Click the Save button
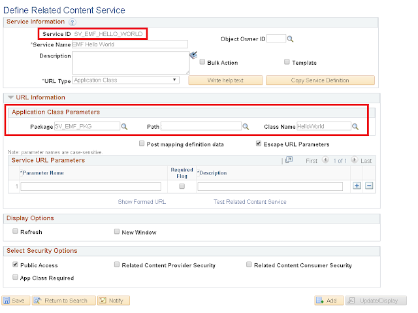 point(15,301)
